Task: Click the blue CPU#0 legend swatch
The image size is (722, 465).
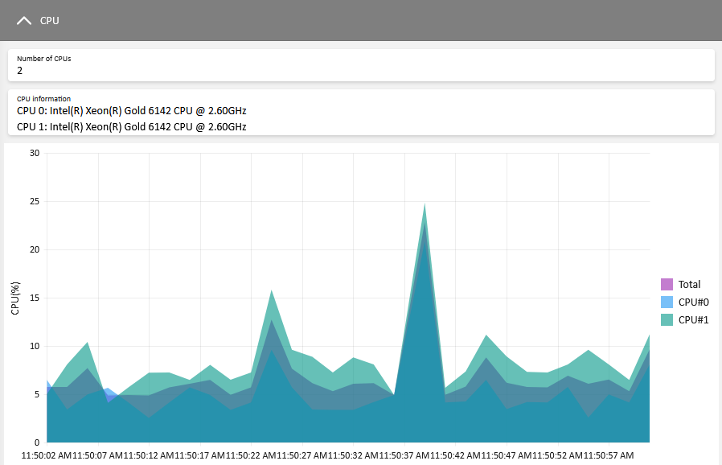Action: (x=667, y=302)
